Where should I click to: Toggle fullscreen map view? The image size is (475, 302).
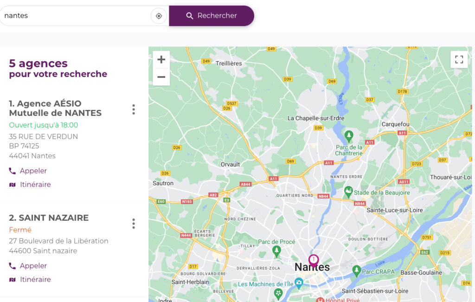click(x=459, y=59)
